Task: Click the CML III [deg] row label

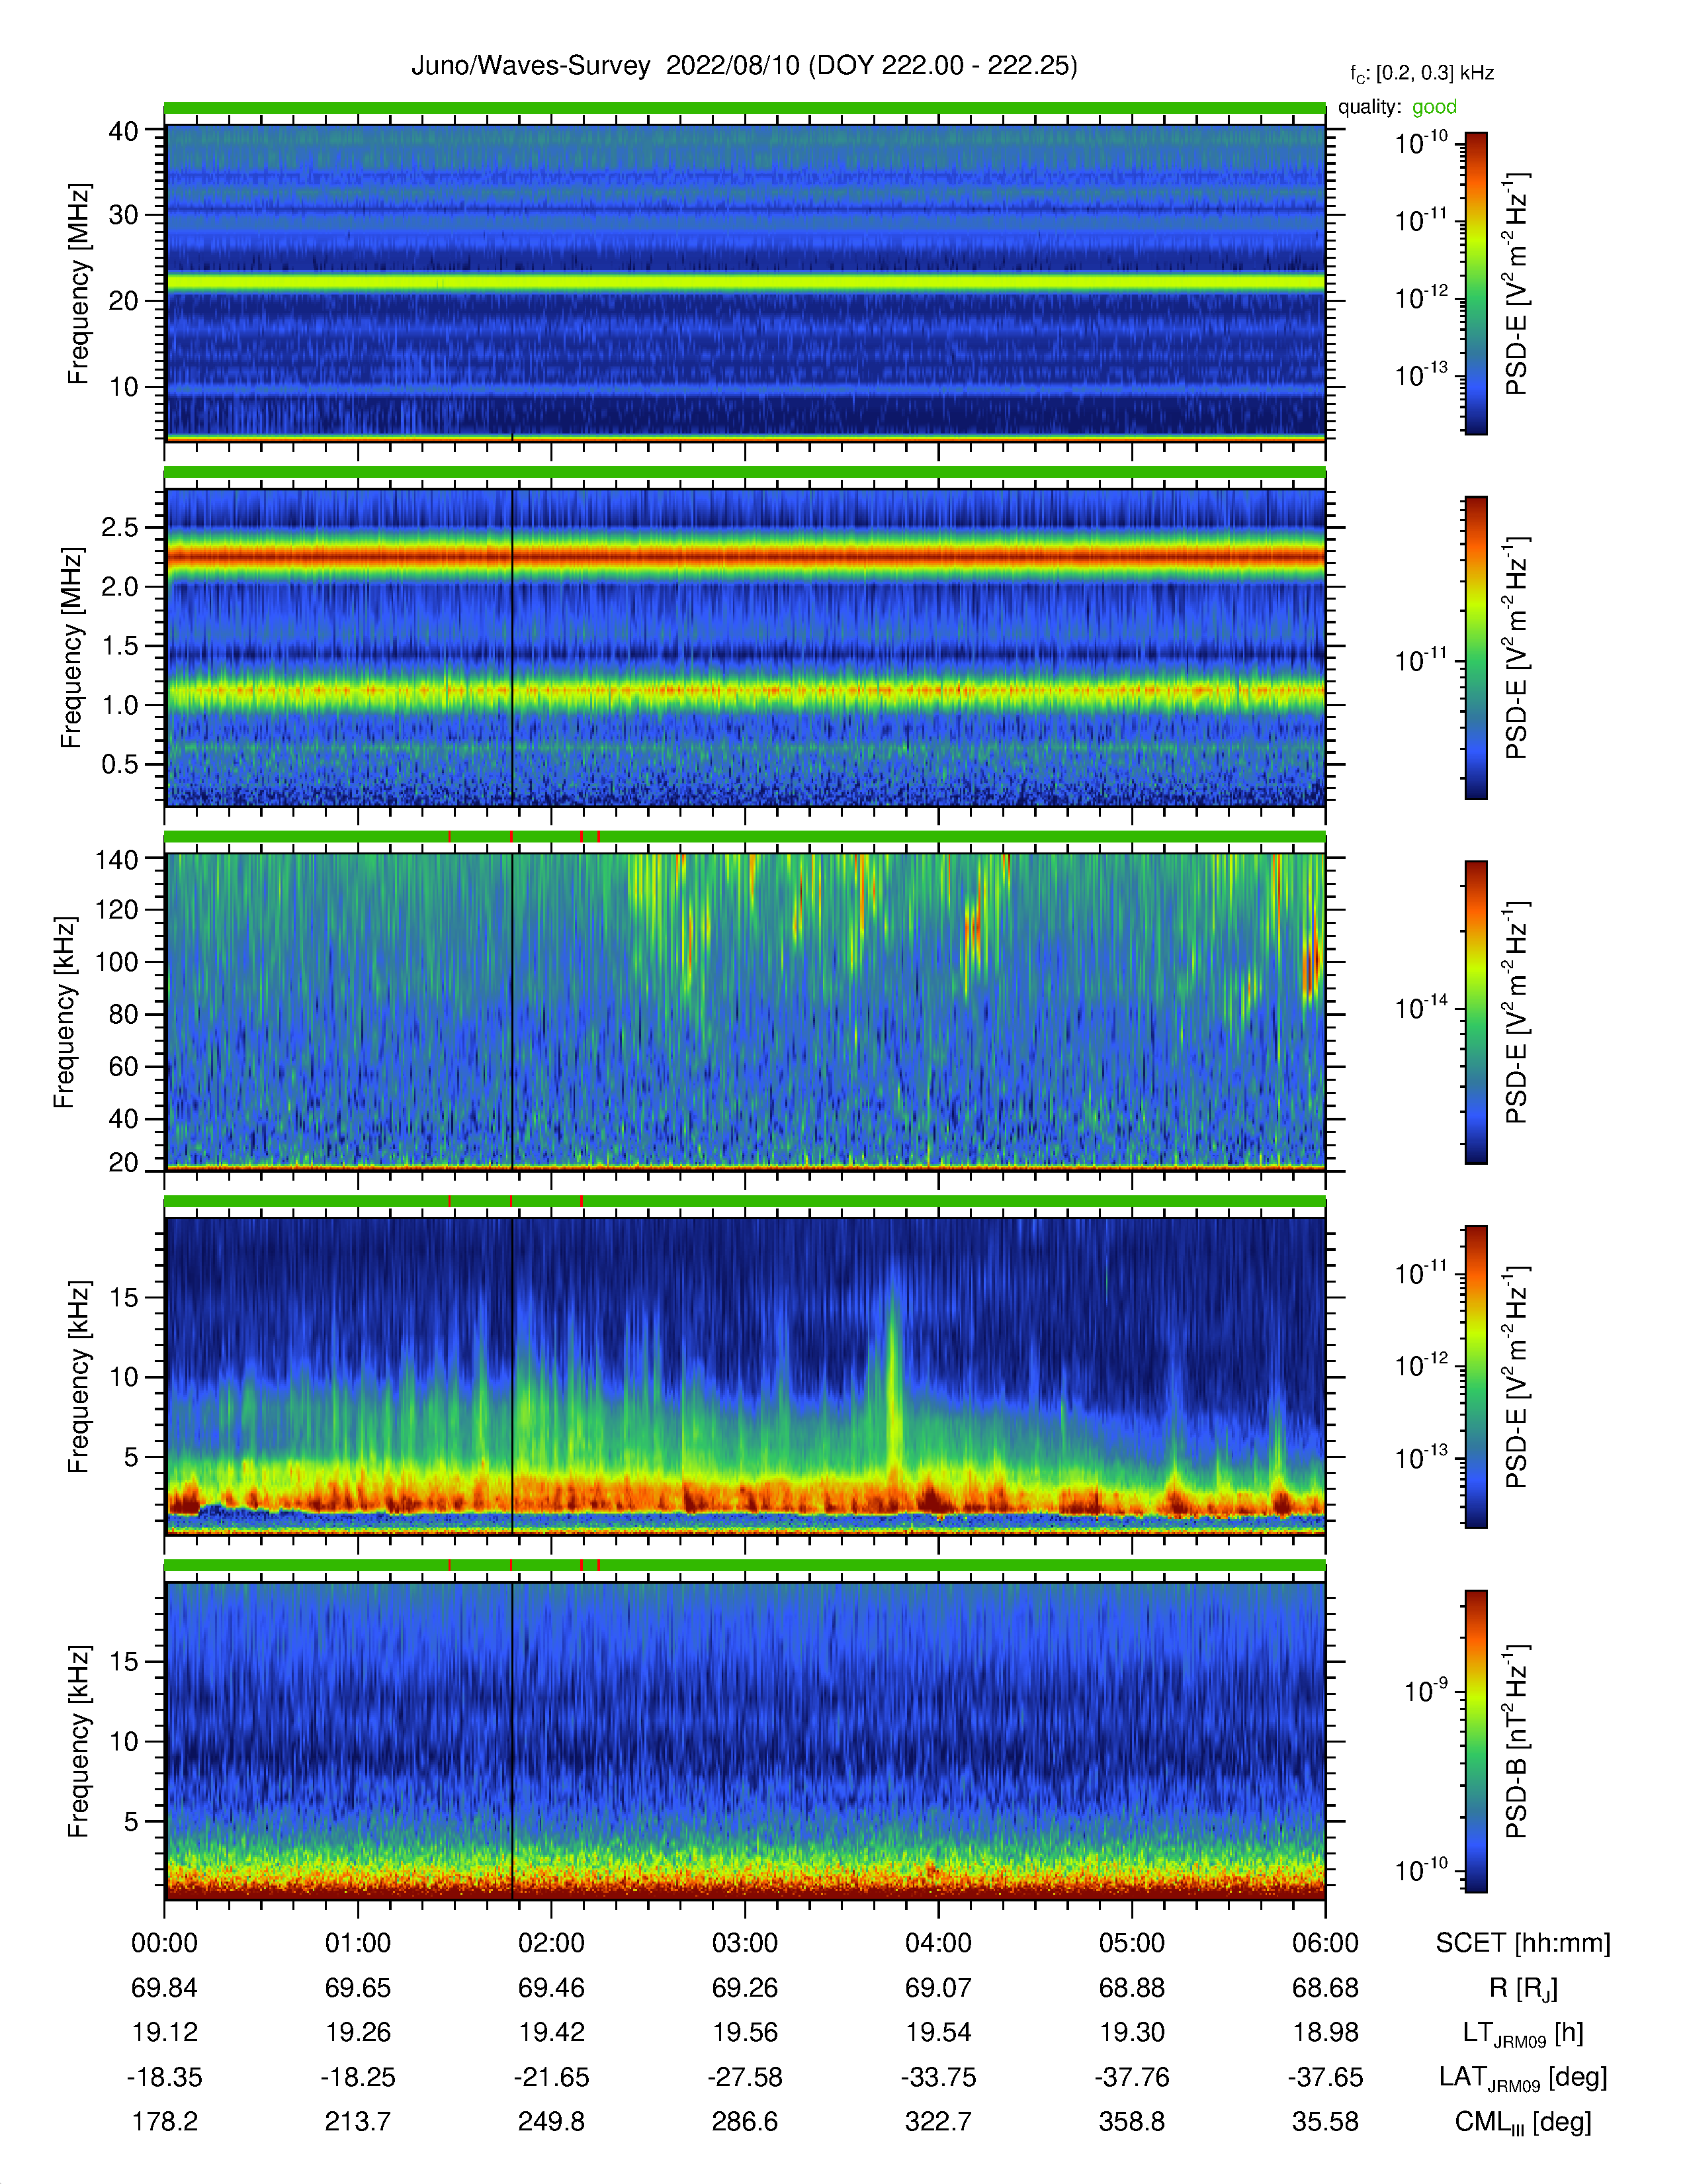Action: pyautogui.click(x=1523, y=2122)
